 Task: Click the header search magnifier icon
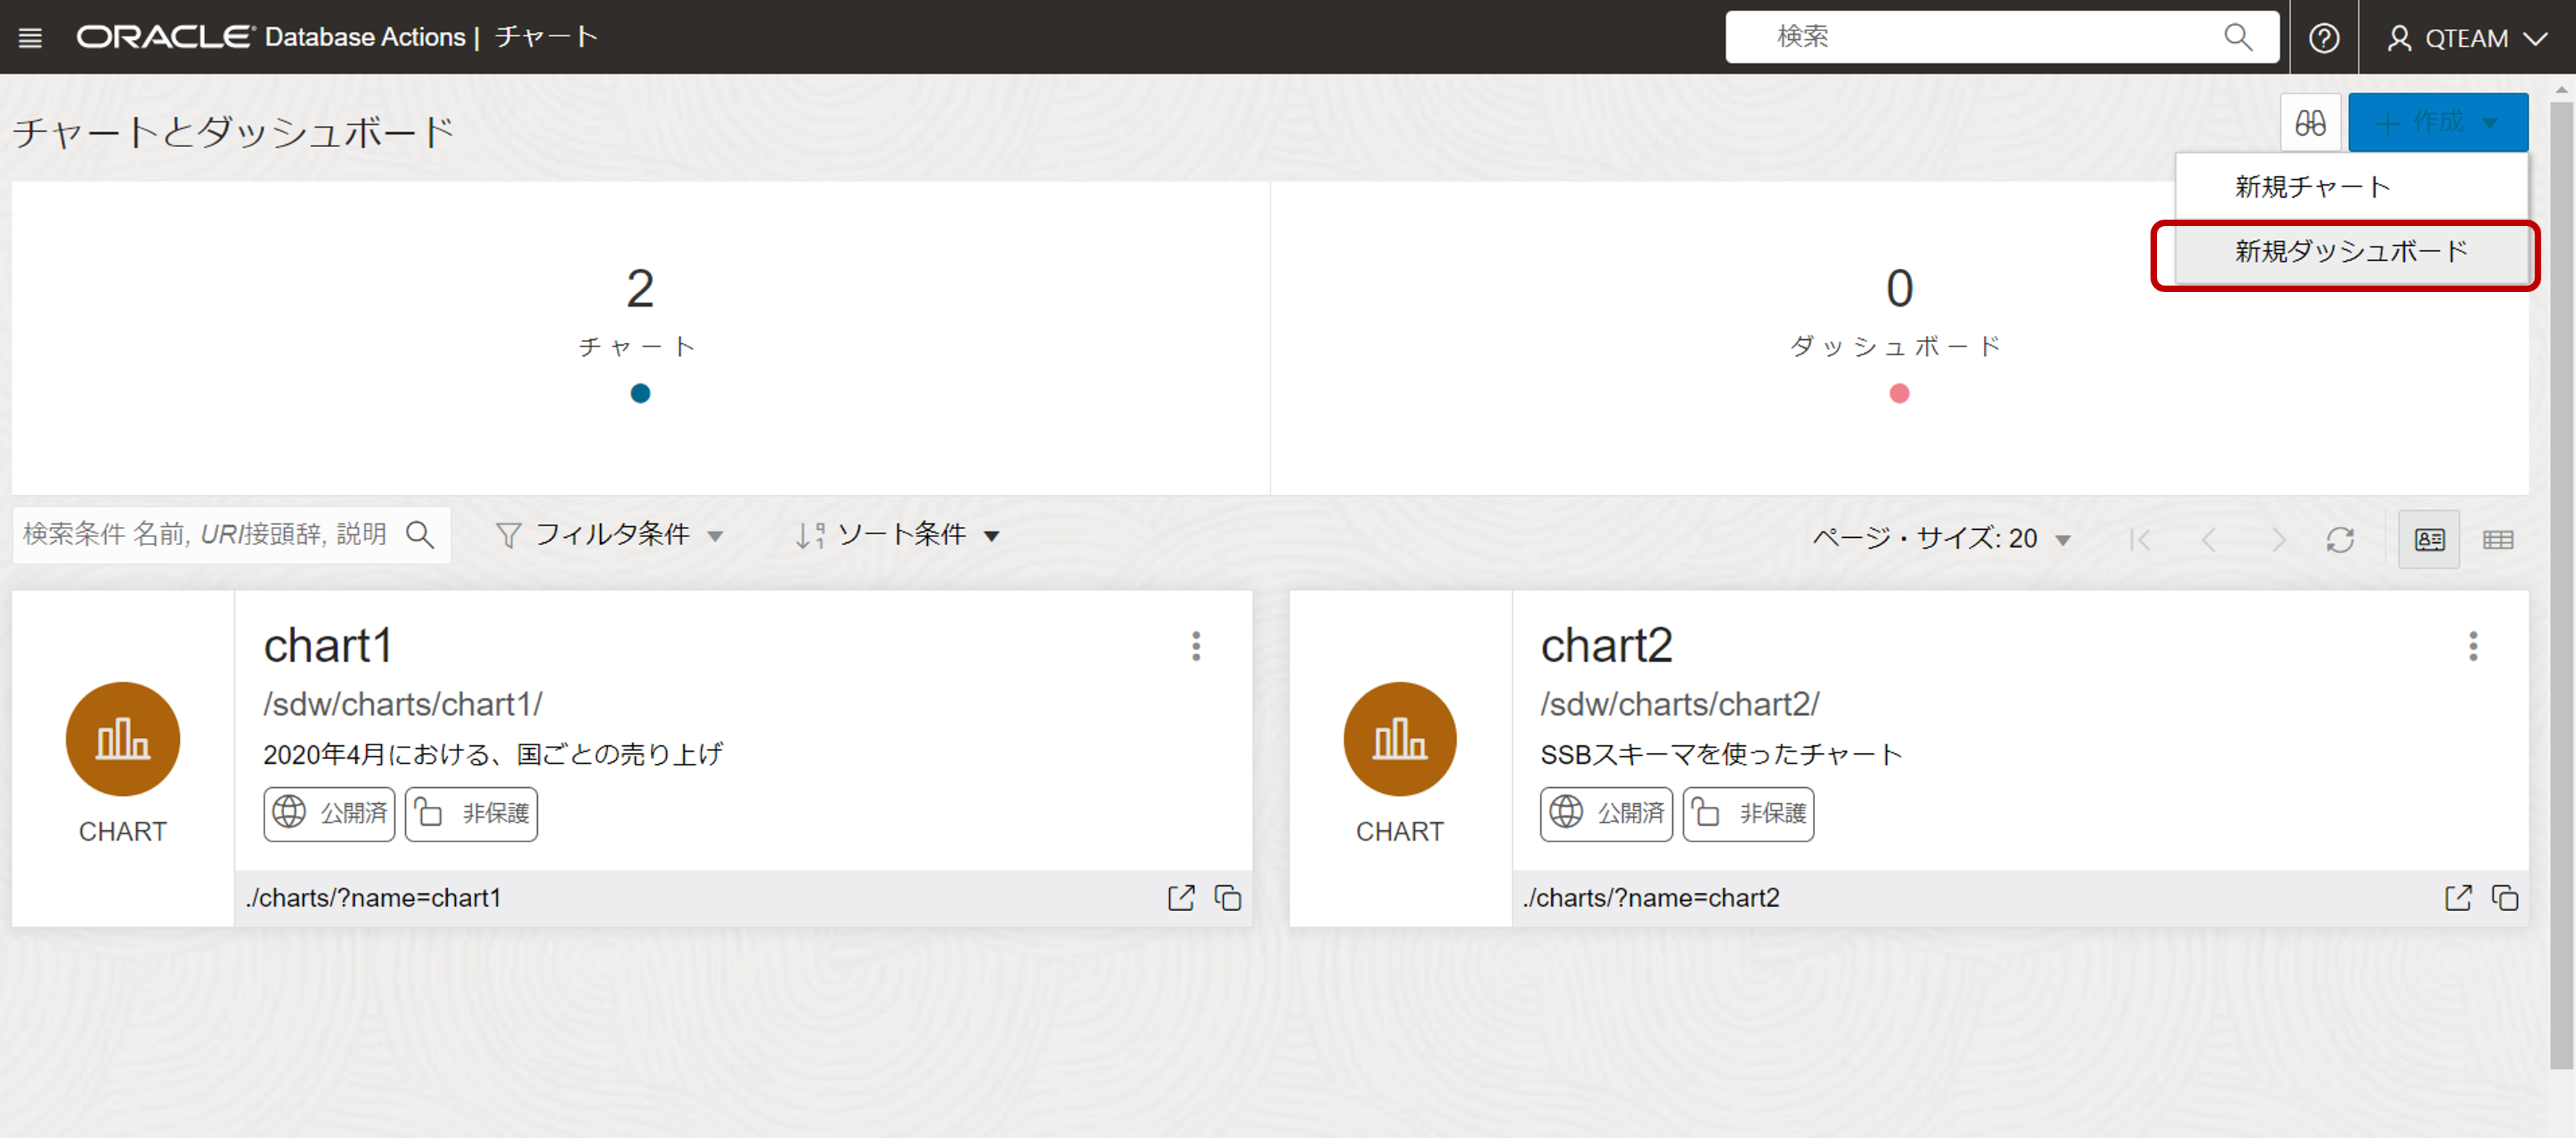coord(2238,37)
